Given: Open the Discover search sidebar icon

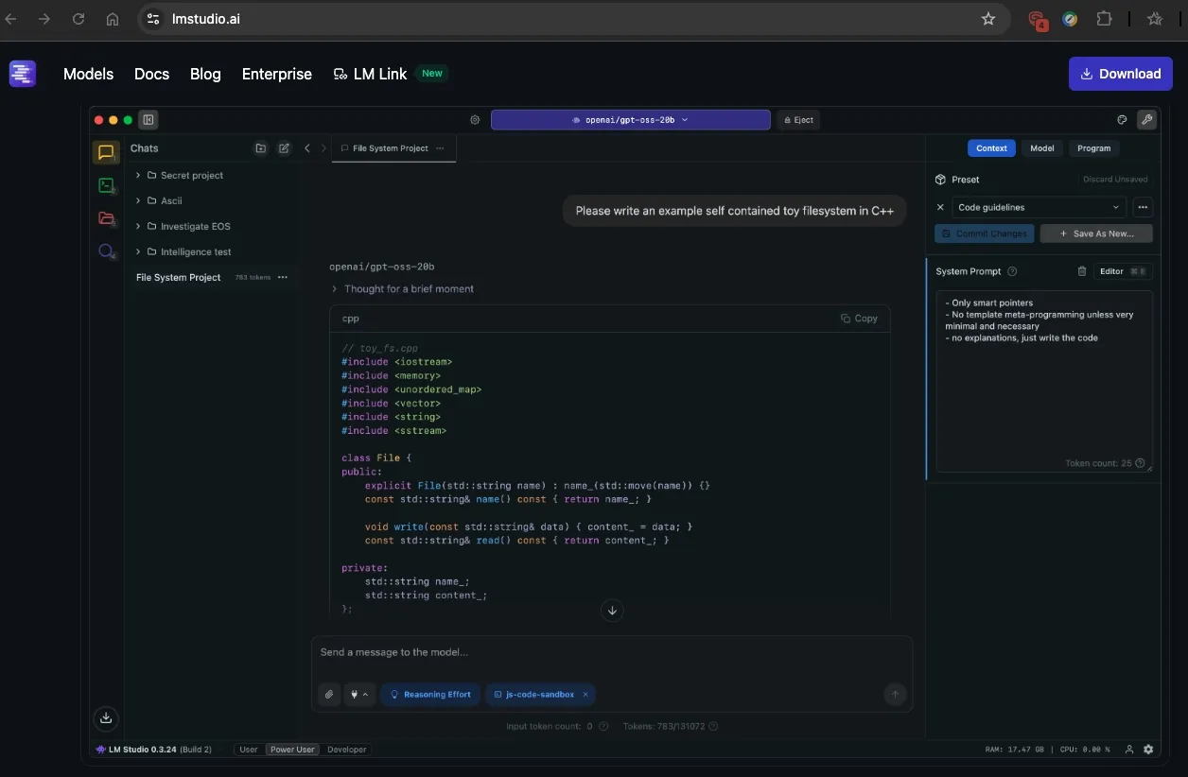Looking at the screenshot, I should point(106,251).
